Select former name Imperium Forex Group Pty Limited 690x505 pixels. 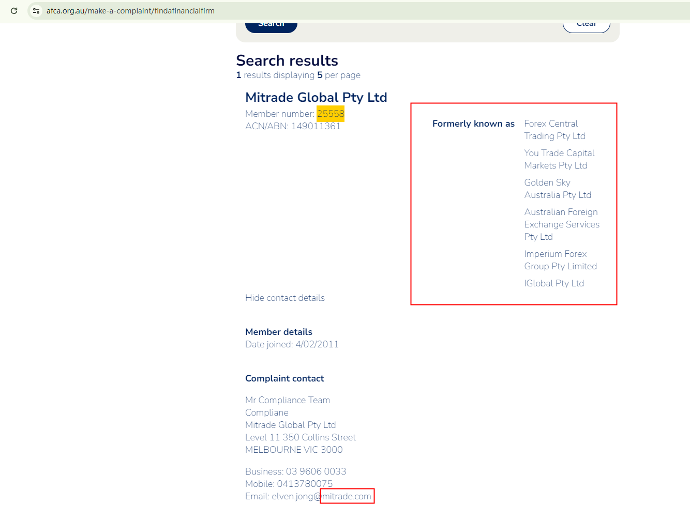tap(560, 260)
